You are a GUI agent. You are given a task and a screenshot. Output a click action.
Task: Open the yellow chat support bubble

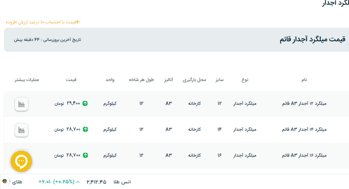pyautogui.click(x=21, y=161)
